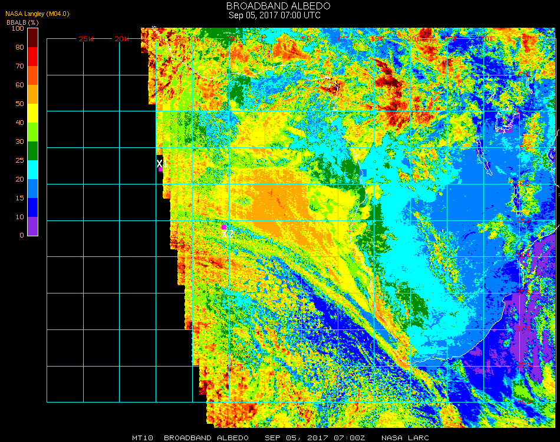Screen dimensions: 560x442
Task: Click the legend tick value '15'
Action: (x=19, y=198)
